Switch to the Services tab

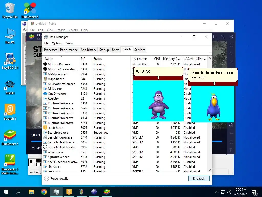pos(139,50)
